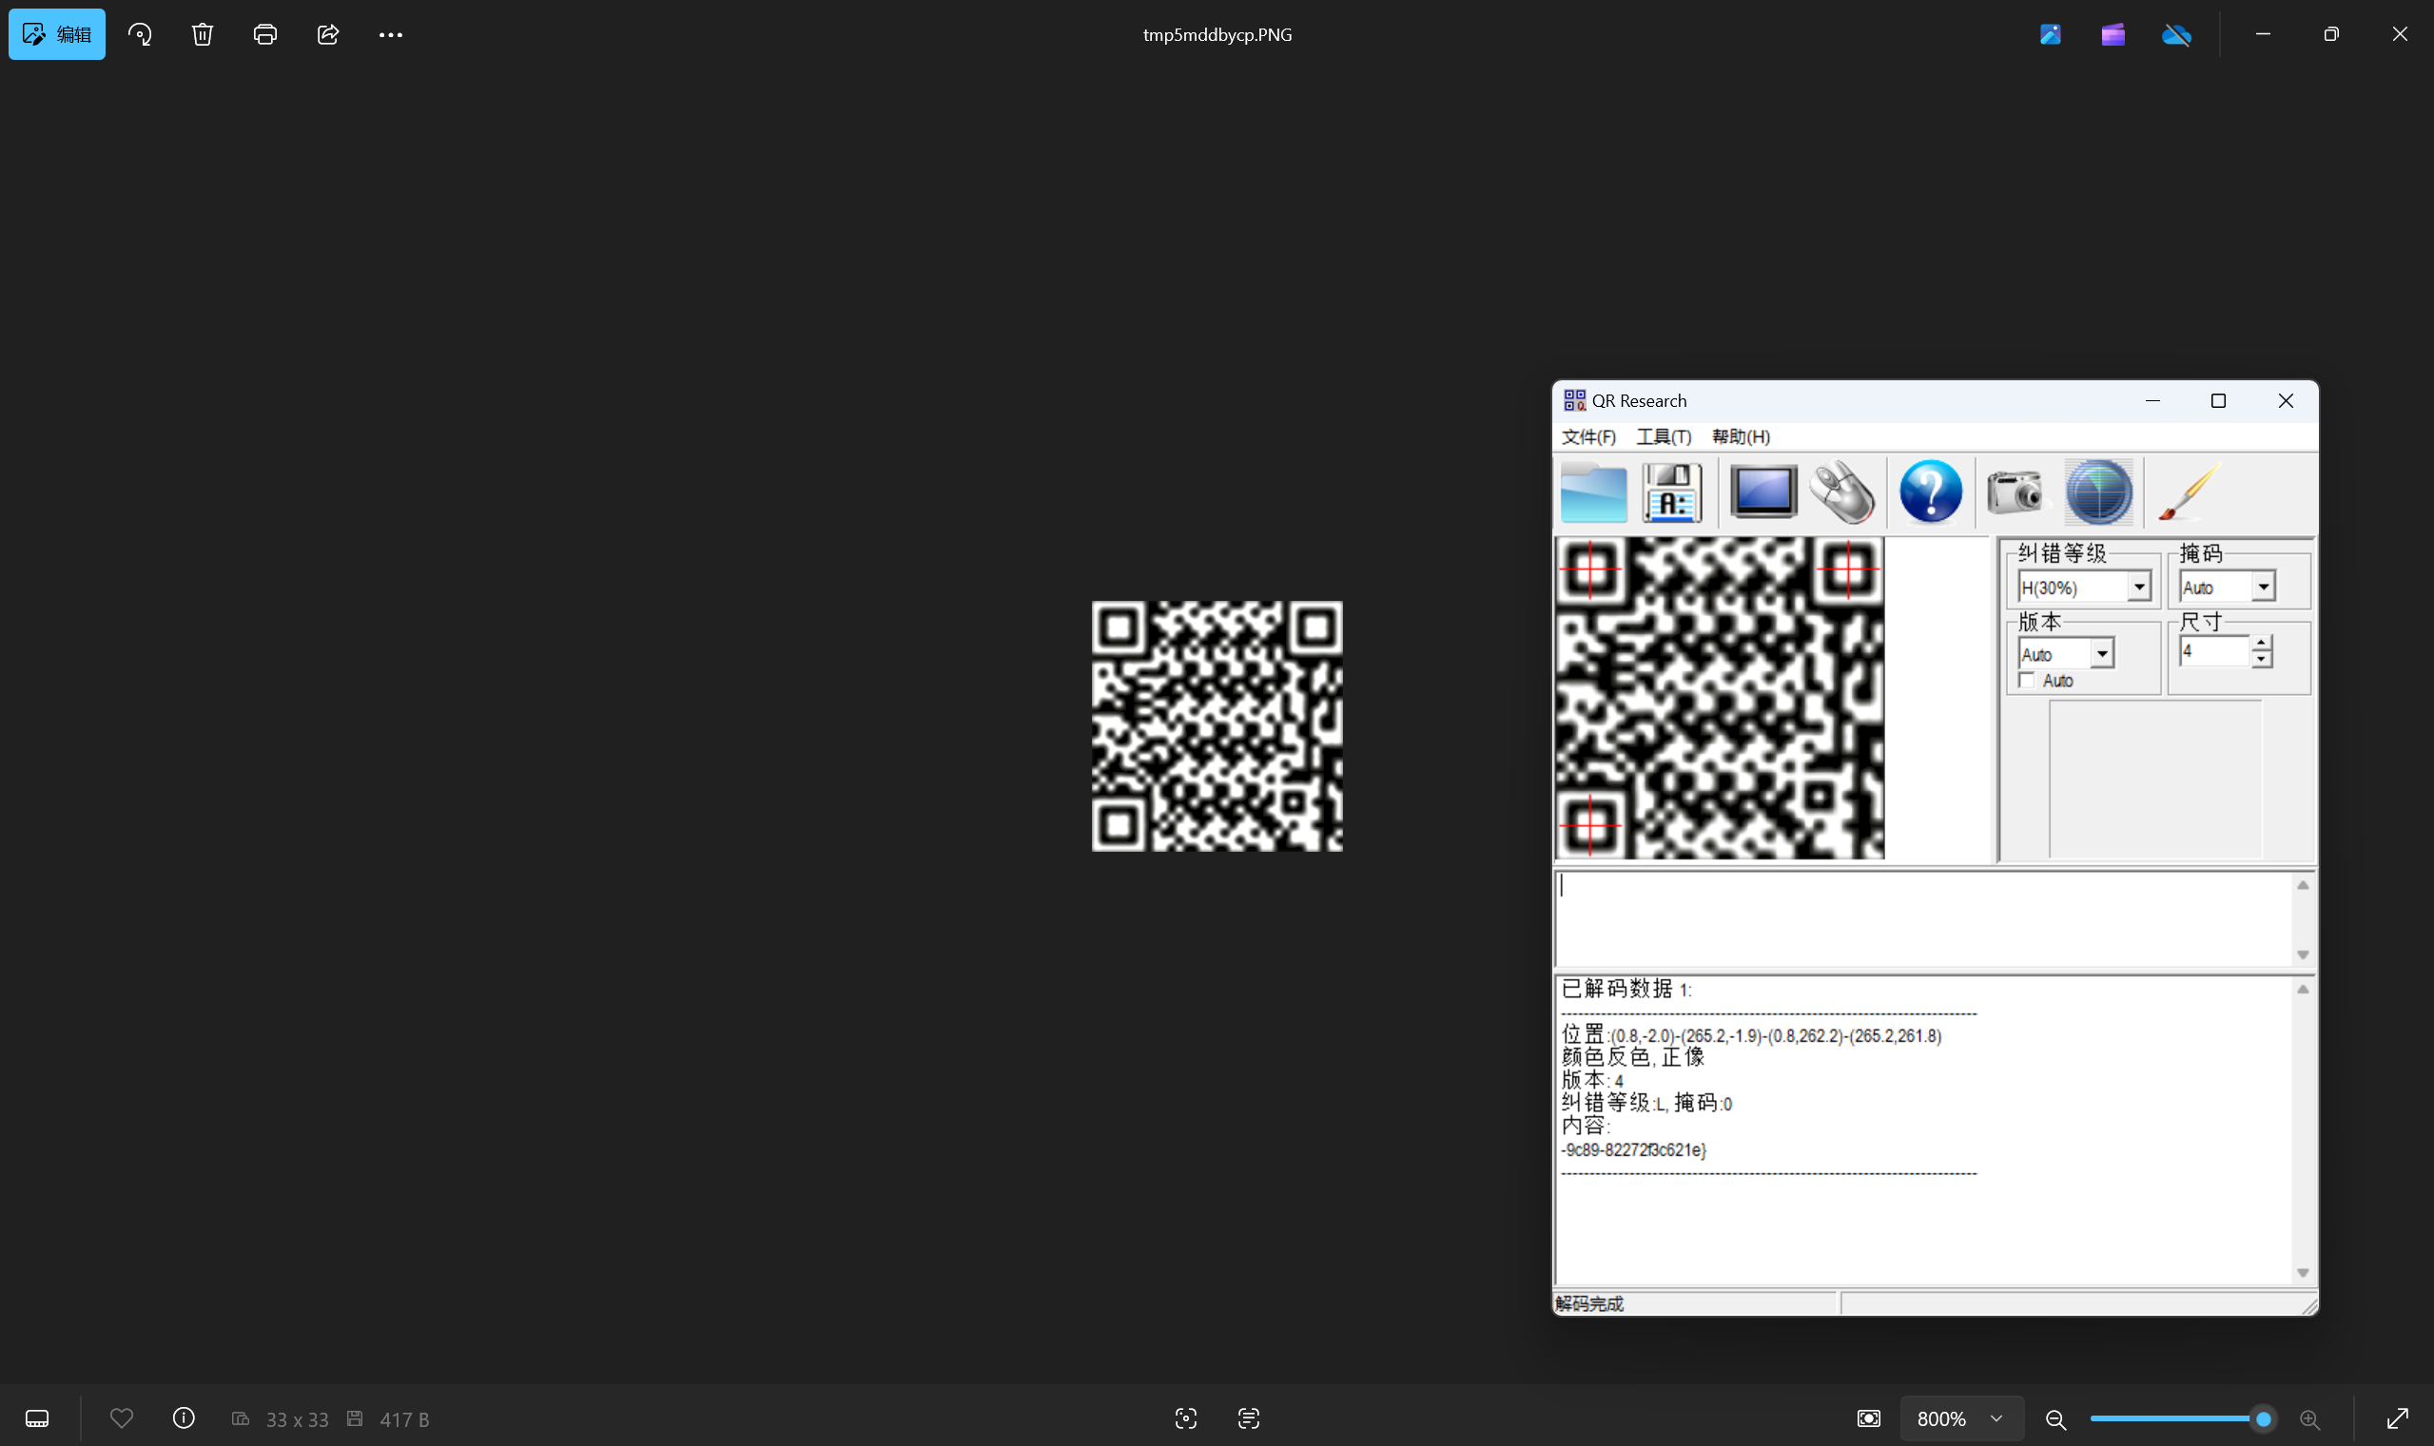Show file info with the info icon
This screenshot has width=2434, height=1446.
(x=184, y=1417)
